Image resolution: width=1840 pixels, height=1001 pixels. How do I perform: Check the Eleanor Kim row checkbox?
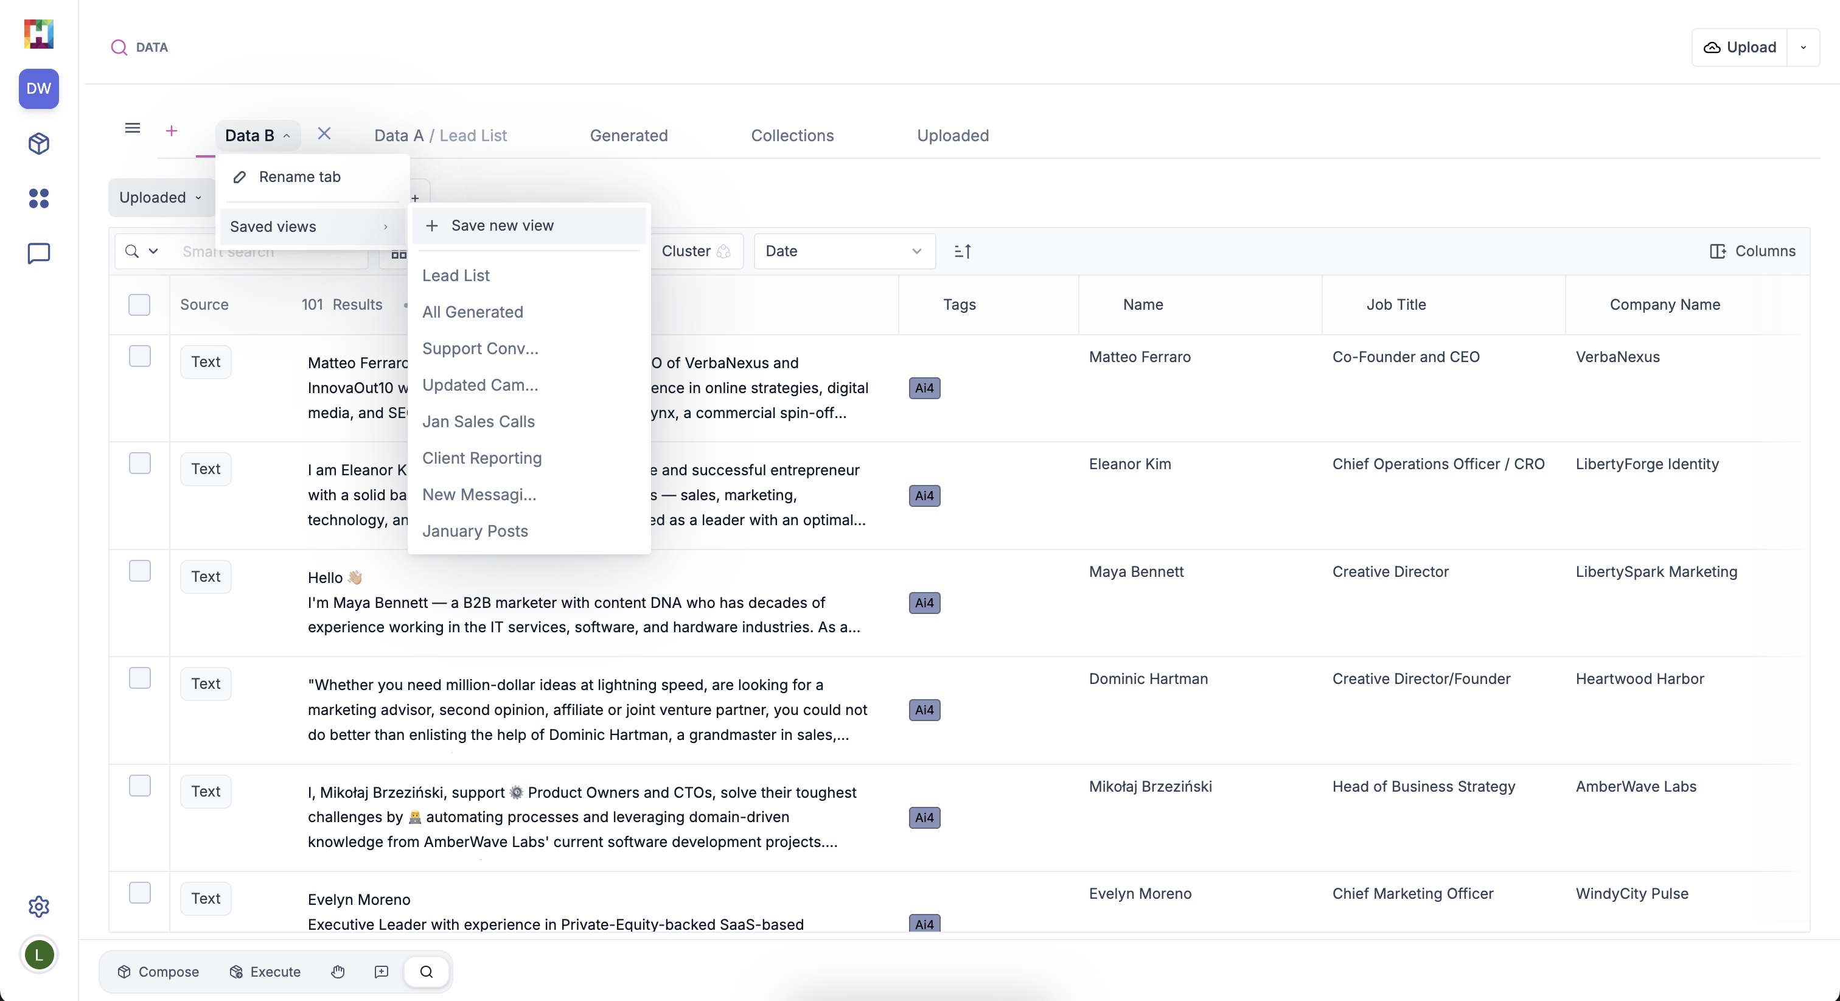point(139,462)
